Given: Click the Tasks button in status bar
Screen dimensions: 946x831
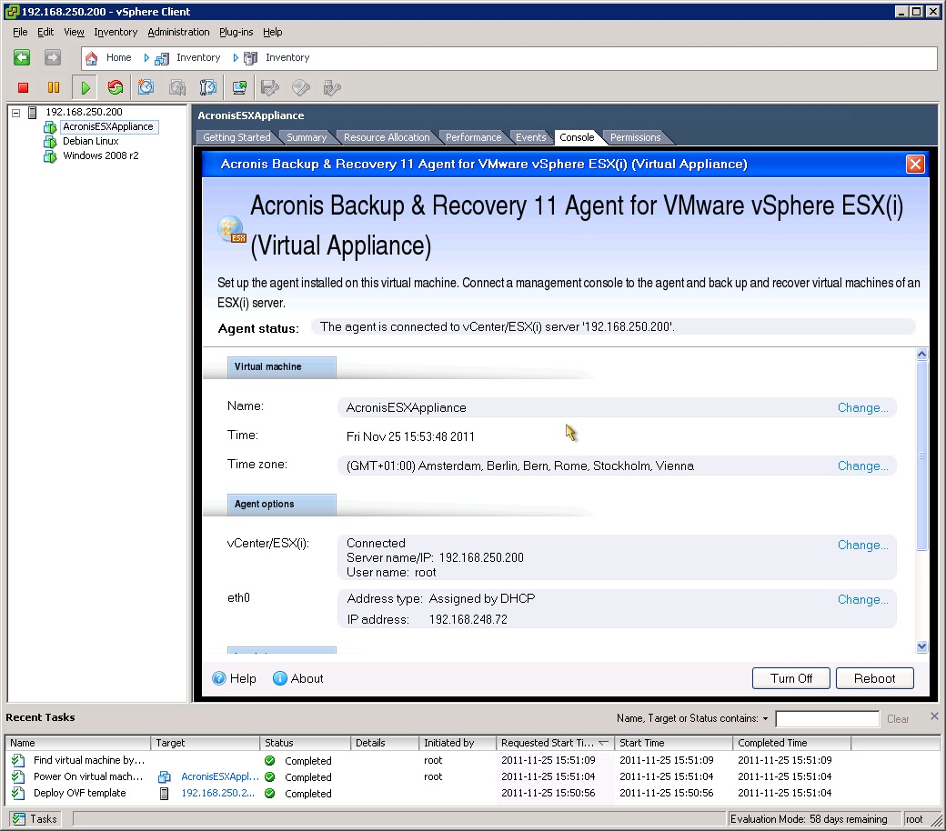Looking at the screenshot, I should pos(35,819).
